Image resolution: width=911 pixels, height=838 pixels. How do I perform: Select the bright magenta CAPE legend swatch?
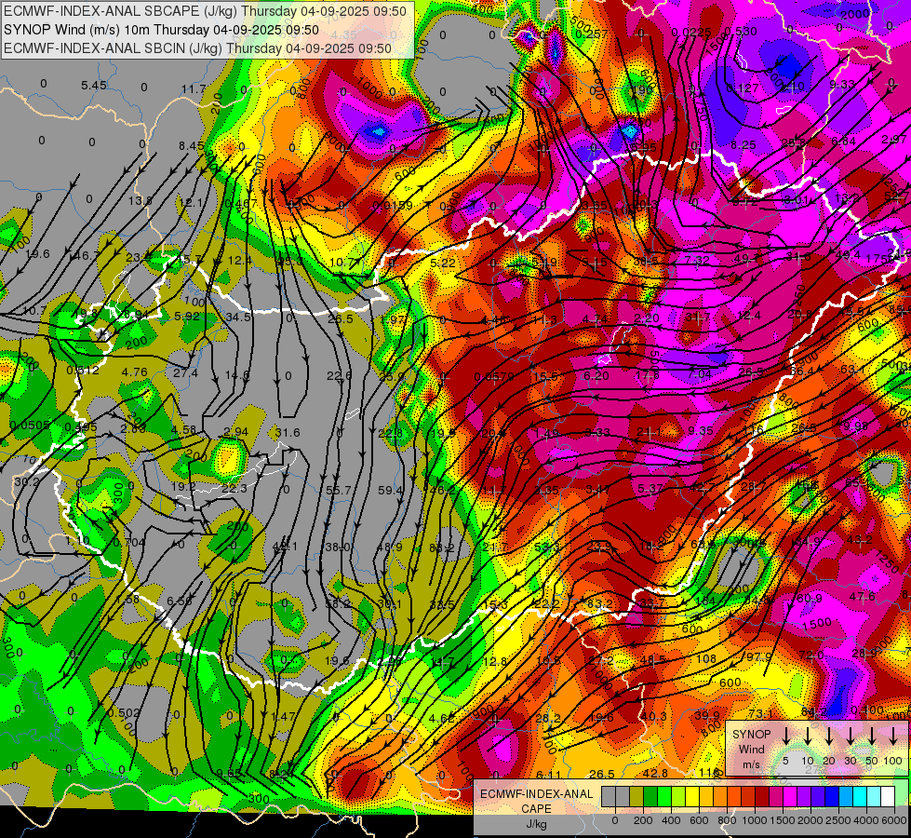[790, 797]
